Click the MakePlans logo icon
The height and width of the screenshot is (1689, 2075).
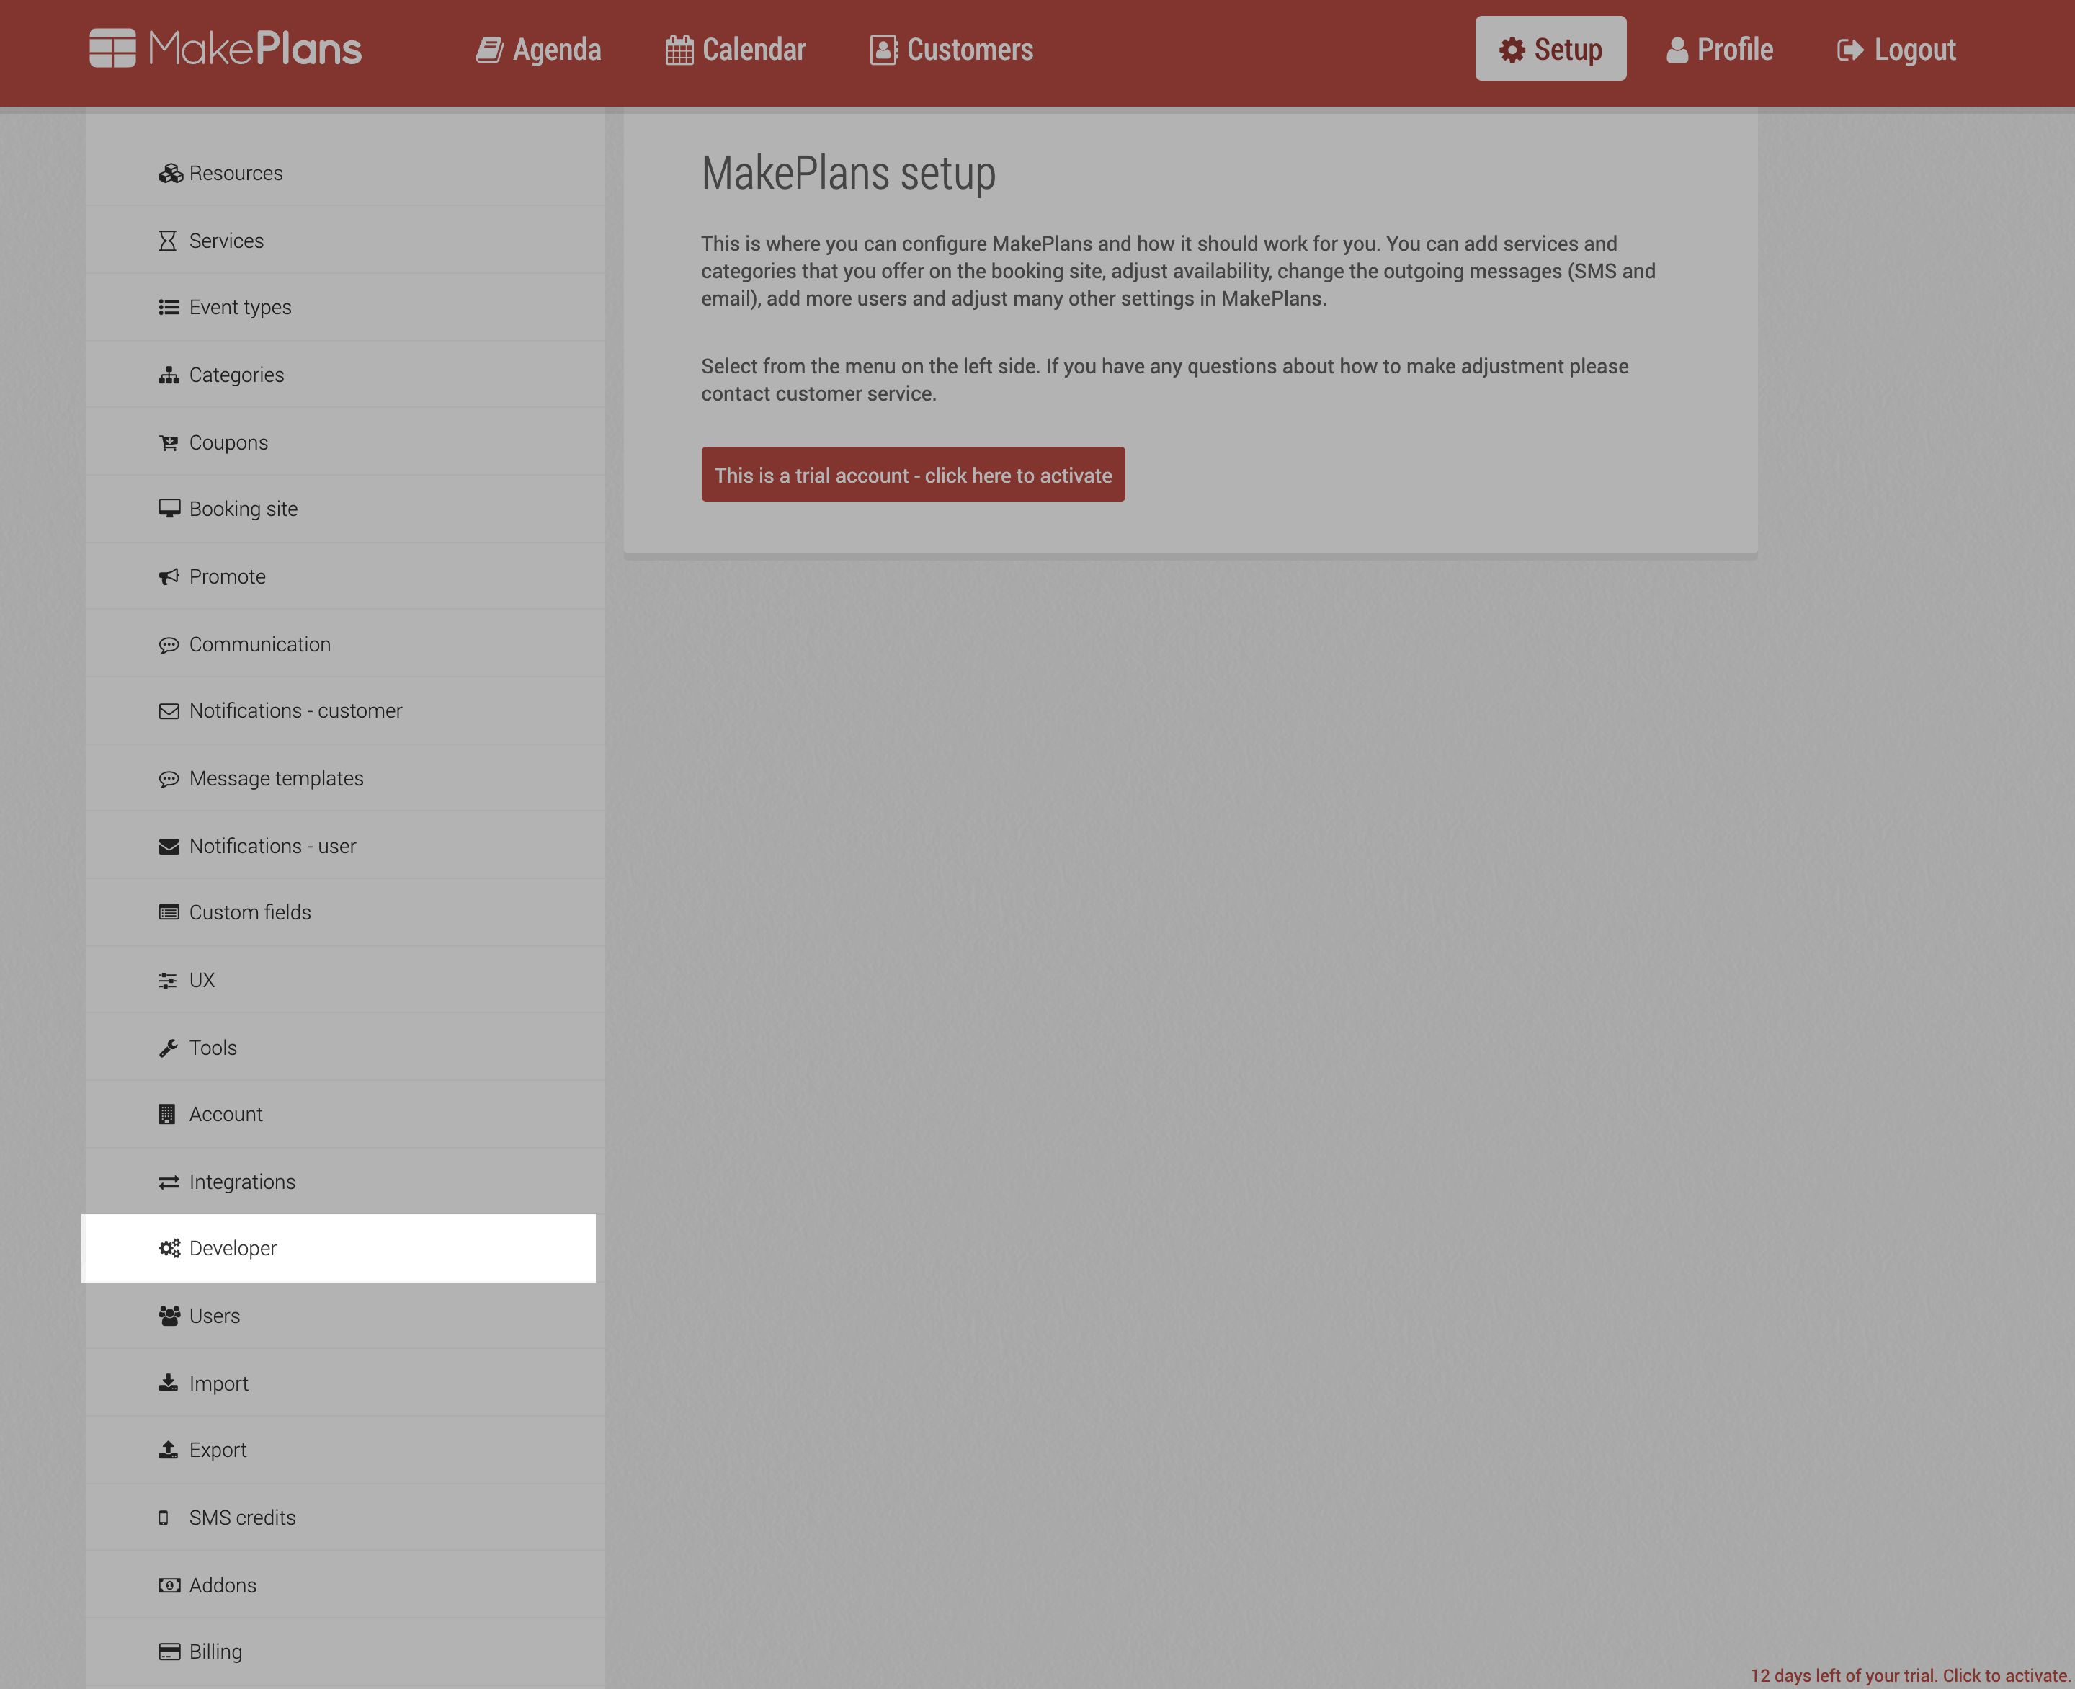[113, 49]
